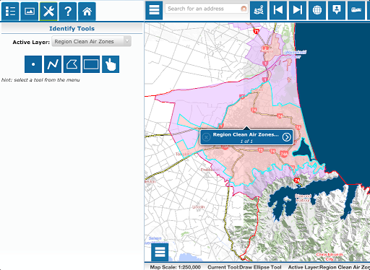Select the wrench and screwdriver tools icon

[x=48, y=11]
